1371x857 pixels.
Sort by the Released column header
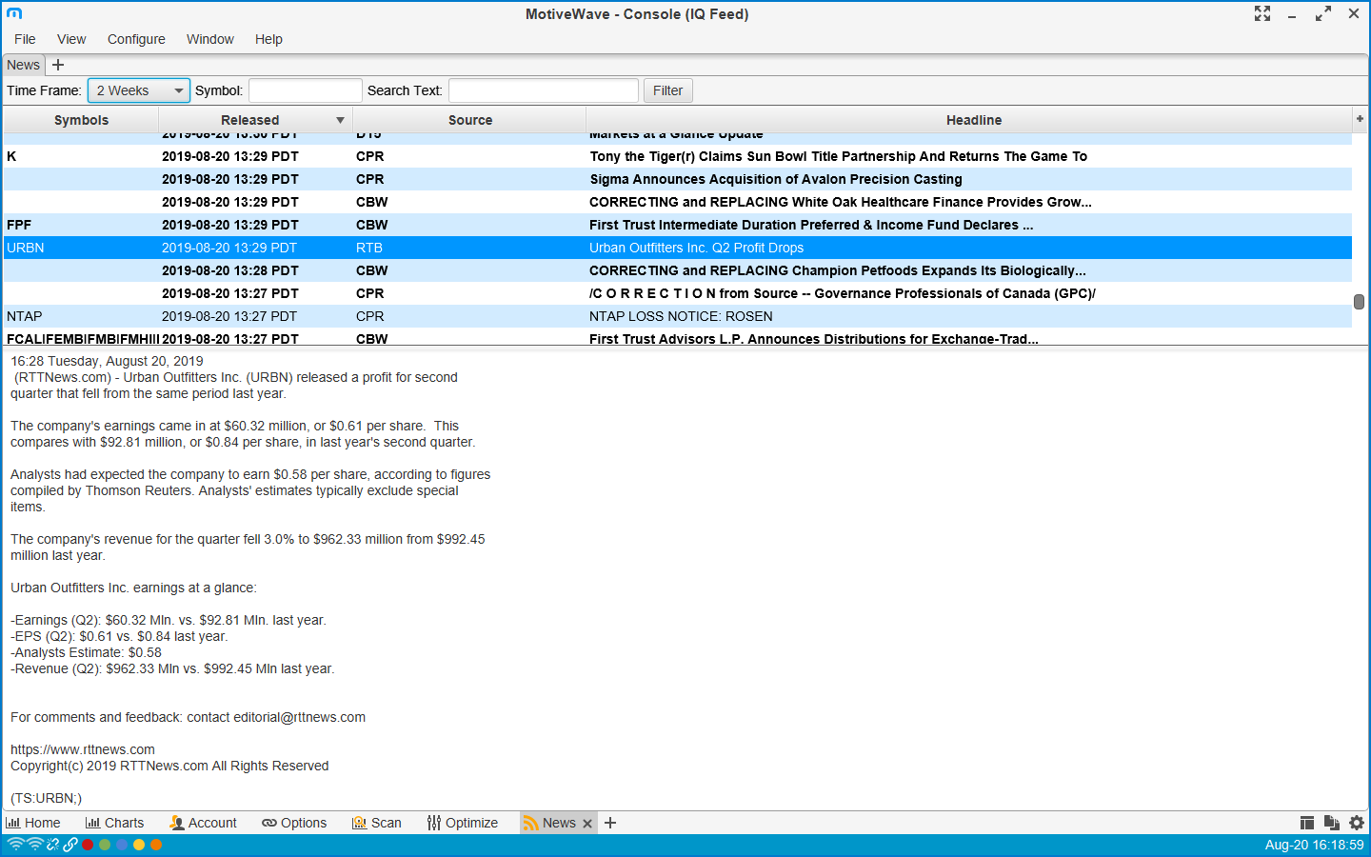pos(250,120)
